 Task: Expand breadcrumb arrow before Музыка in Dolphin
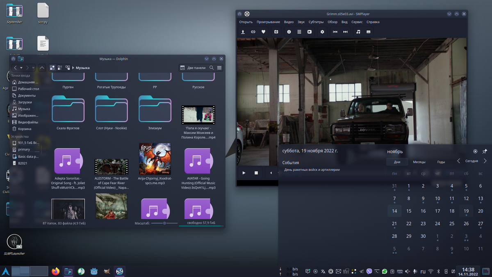[x=73, y=68]
